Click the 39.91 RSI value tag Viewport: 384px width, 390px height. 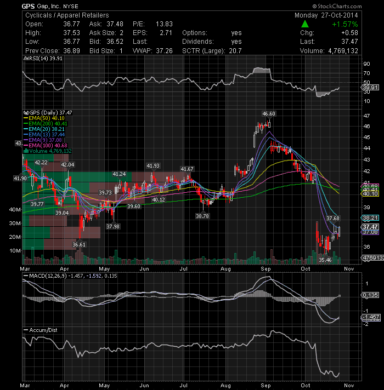[x=370, y=87]
